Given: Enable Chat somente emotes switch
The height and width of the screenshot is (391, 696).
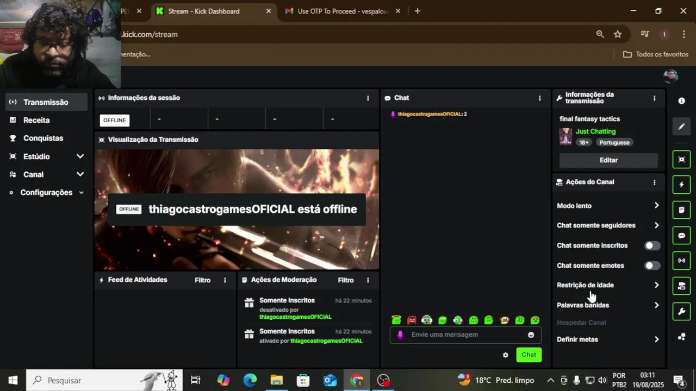Looking at the screenshot, I should 652,266.
